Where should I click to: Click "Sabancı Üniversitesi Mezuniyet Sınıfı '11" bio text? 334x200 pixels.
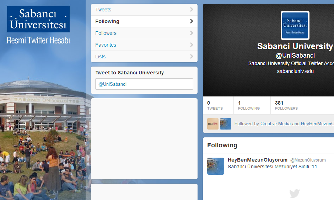272,167
